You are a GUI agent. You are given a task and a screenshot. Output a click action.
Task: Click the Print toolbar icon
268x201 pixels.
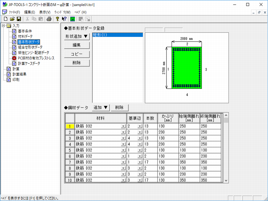(49, 19)
